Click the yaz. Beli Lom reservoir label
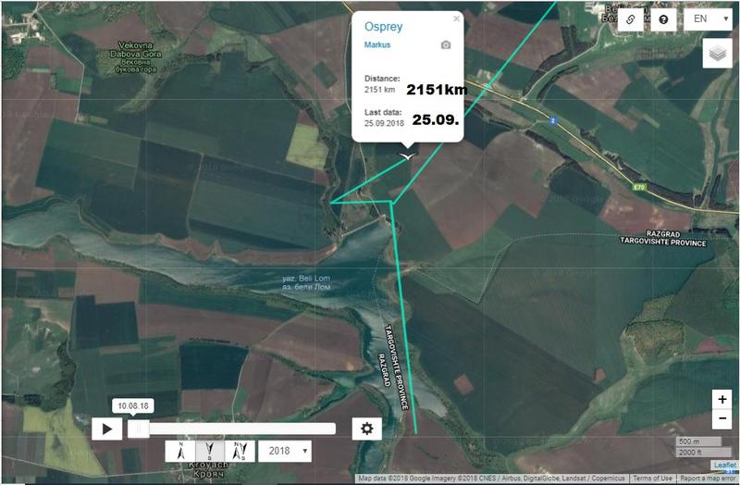Screen dimensions: 740x485 coord(306,282)
